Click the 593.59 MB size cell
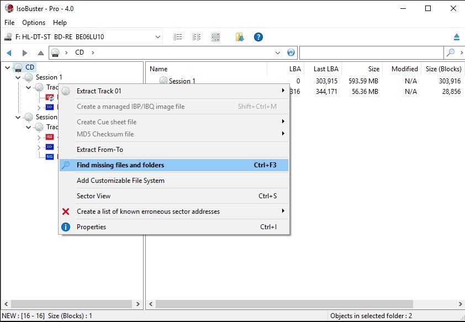Image resolution: width=465 pixels, height=322 pixels. [x=363, y=81]
